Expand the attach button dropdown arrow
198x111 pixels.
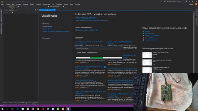point(61,7)
